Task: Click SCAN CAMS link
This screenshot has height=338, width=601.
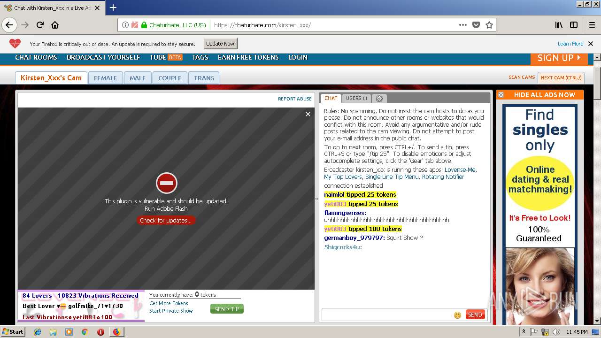Action: pos(522,77)
